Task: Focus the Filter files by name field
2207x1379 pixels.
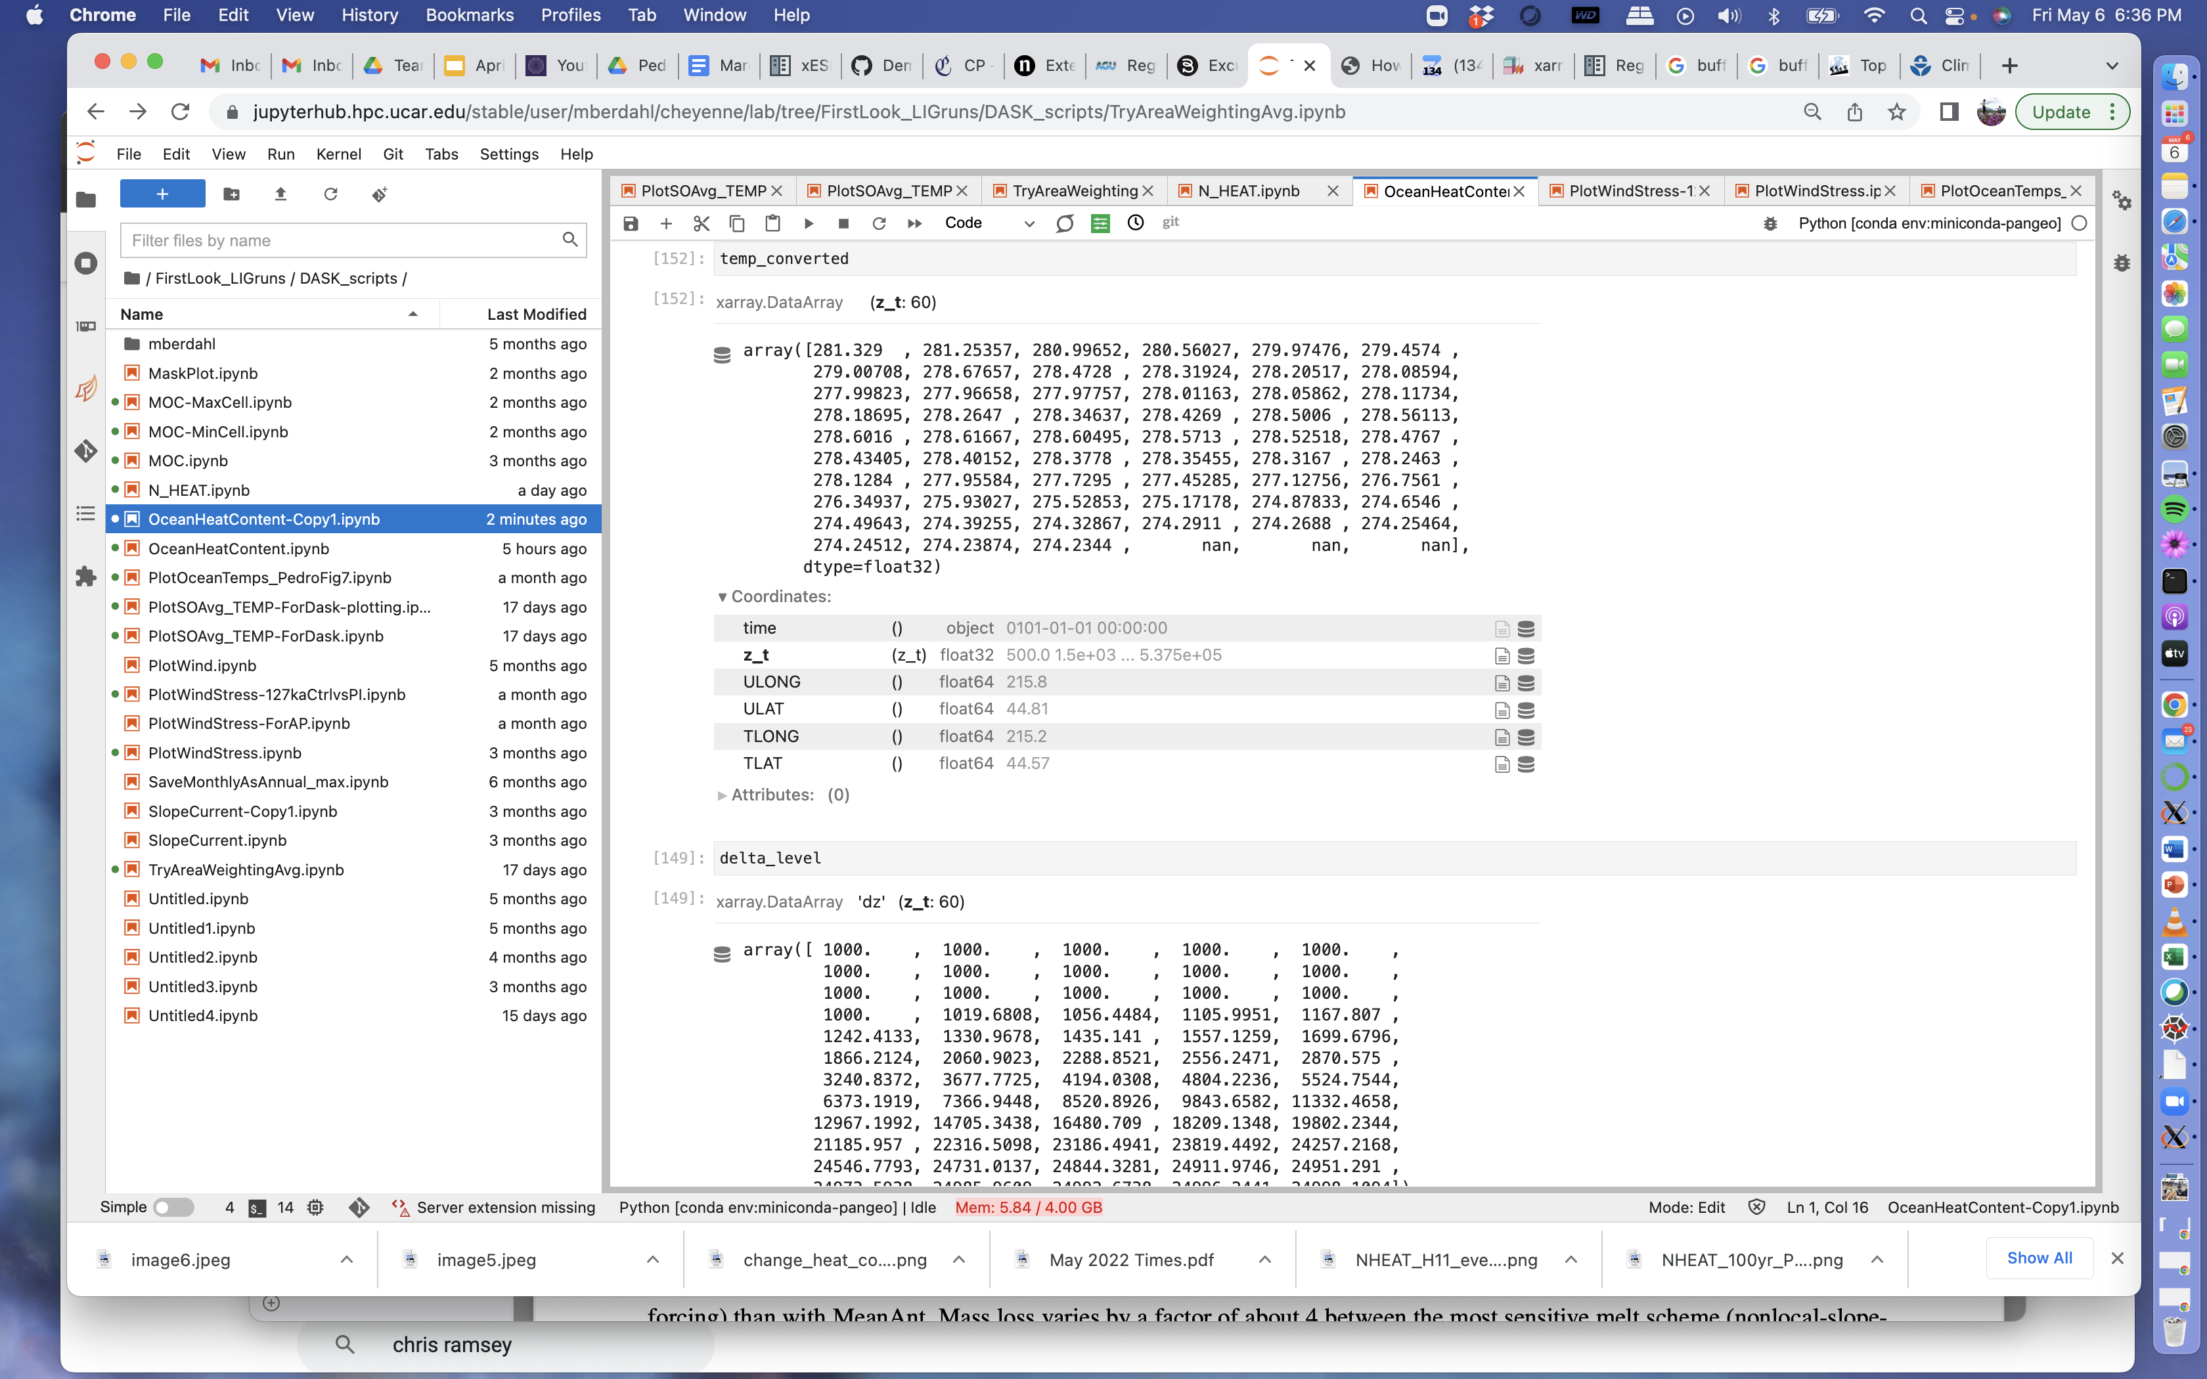Action: point(353,241)
